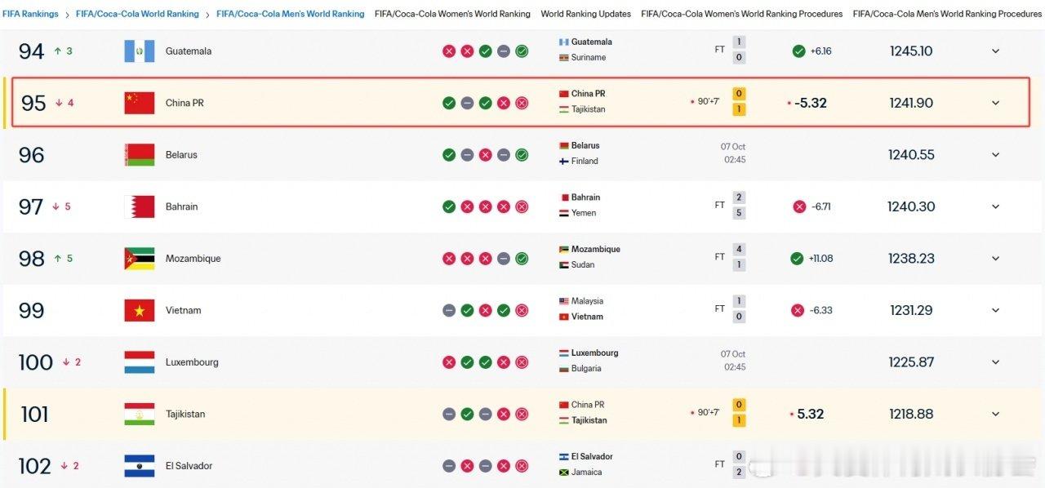
Task: Click the live -5.32 points change for China PR
Action: pyautogui.click(x=811, y=103)
